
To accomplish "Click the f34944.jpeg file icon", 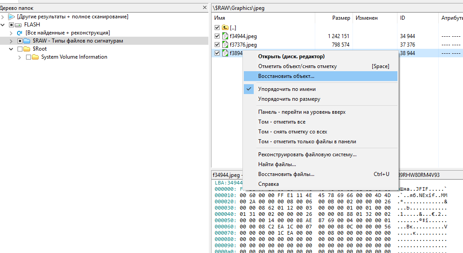I will pyautogui.click(x=225, y=36).
